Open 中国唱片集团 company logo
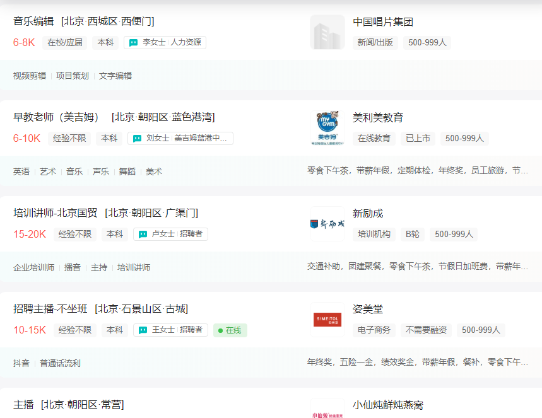 click(x=327, y=32)
